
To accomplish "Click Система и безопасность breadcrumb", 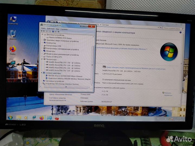I will (x=89, y=24).
